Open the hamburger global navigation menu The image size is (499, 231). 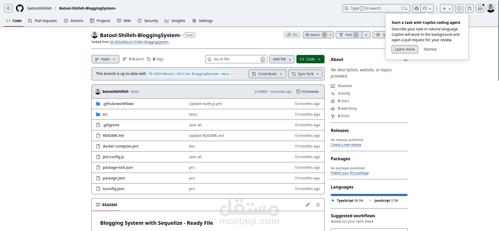(8, 8)
